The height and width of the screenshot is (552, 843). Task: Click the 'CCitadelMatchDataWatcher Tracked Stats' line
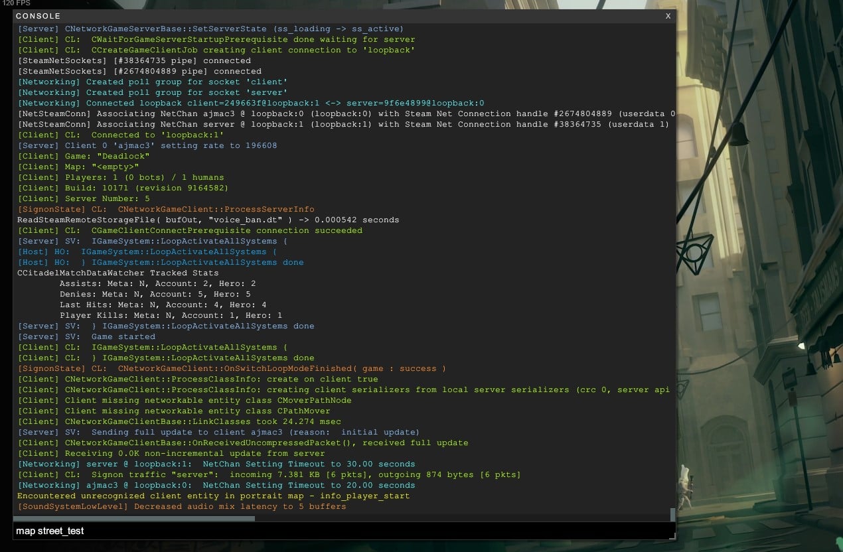click(117, 273)
